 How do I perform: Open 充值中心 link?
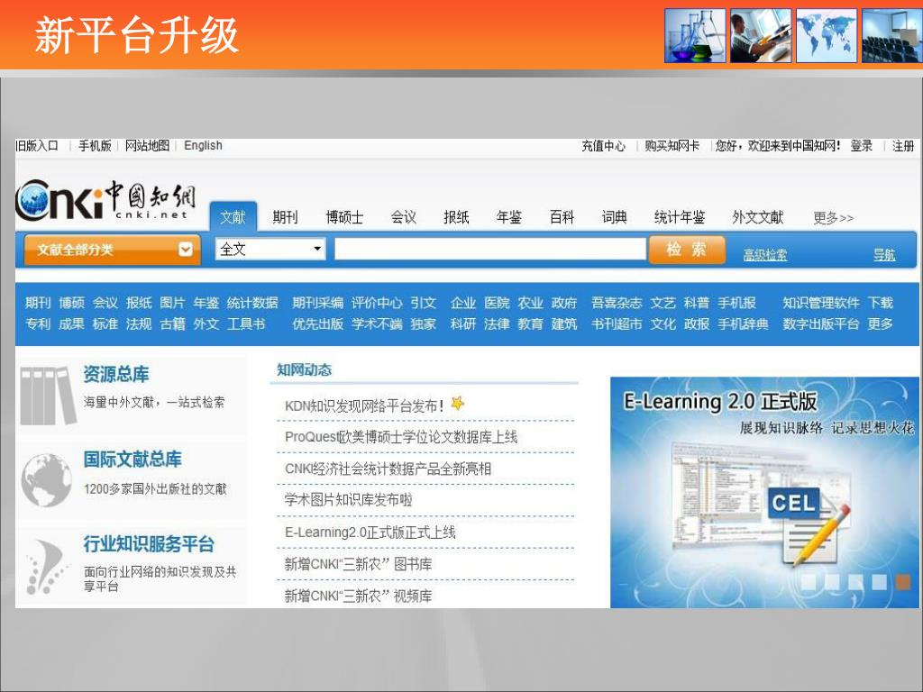603,146
